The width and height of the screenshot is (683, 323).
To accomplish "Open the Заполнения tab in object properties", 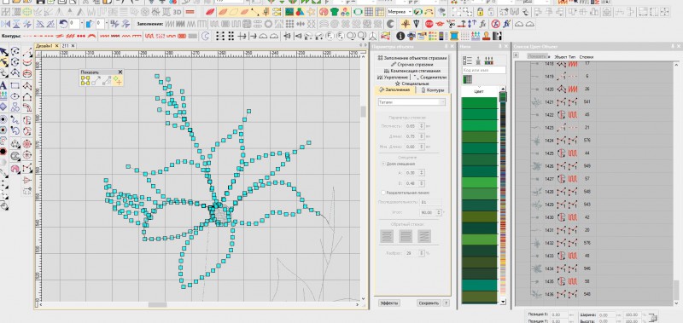I will pos(394,89).
